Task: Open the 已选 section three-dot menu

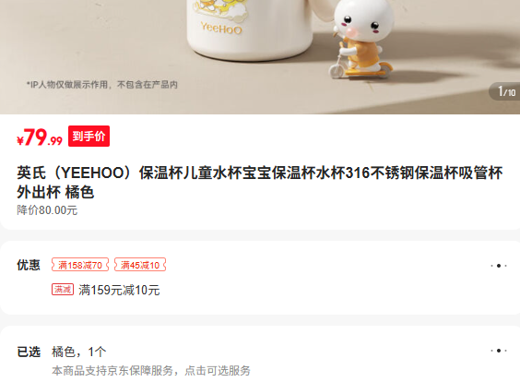Action: click(x=499, y=351)
